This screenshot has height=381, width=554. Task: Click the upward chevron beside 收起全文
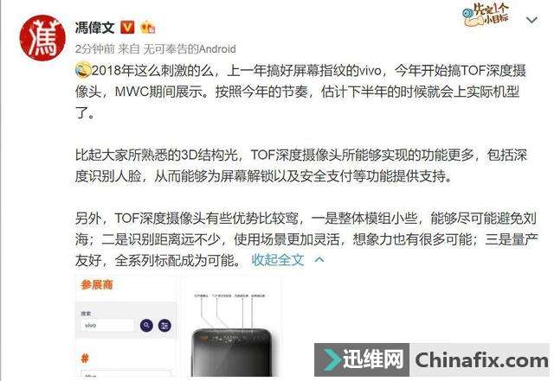tap(319, 260)
